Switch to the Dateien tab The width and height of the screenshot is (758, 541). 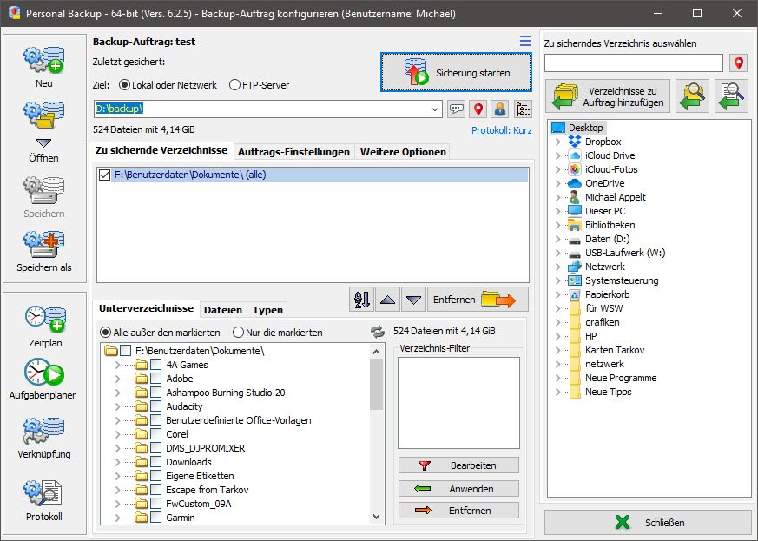tap(223, 310)
